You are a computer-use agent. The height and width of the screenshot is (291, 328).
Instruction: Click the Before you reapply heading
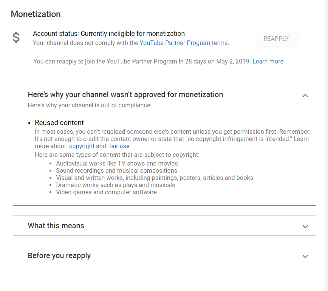click(59, 255)
